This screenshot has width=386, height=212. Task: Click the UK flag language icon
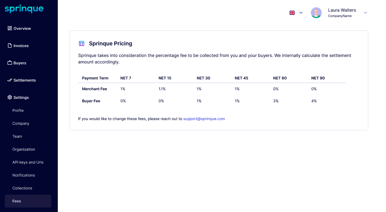tap(292, 12)
